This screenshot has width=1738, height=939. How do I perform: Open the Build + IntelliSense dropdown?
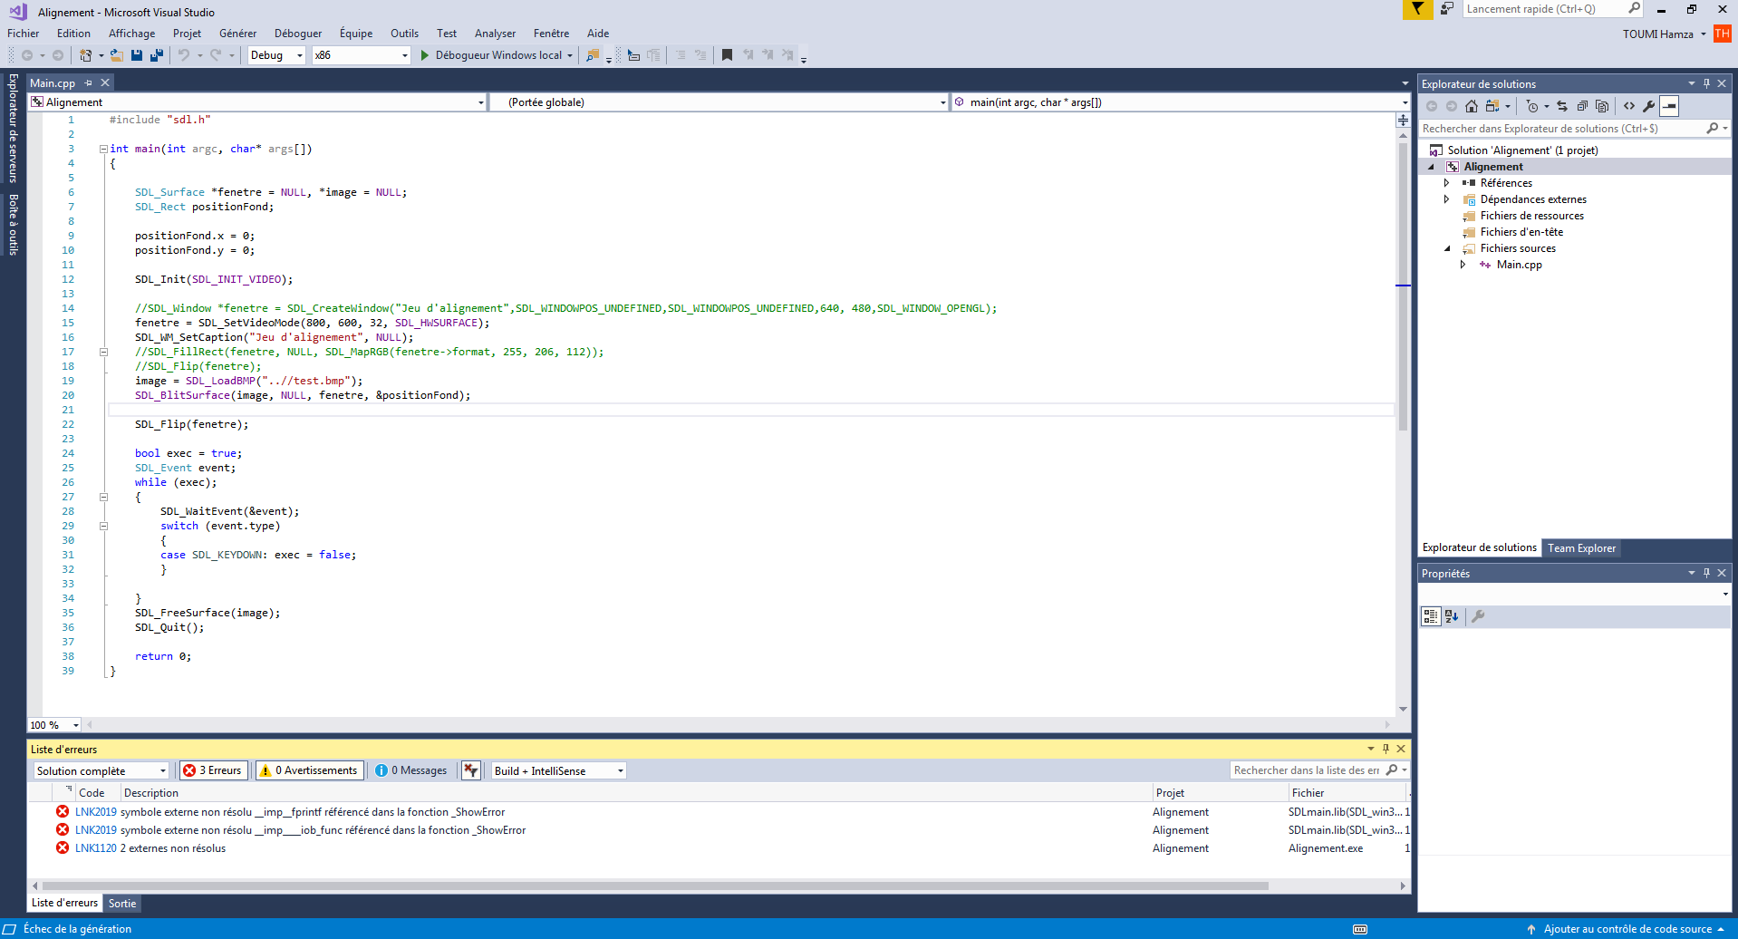[x=559, y=770]
